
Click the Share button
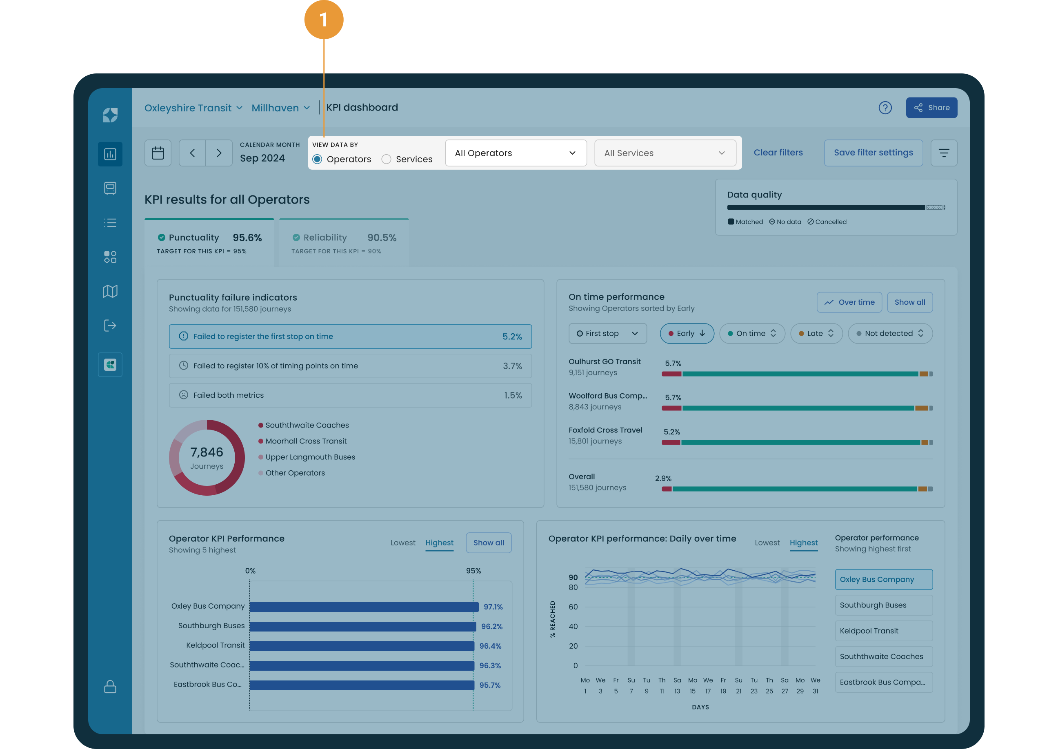(x=931, y=108)
